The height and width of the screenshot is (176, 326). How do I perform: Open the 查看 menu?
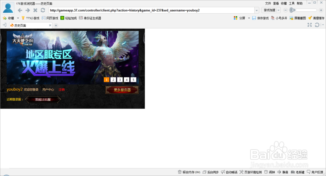[276, 3]
